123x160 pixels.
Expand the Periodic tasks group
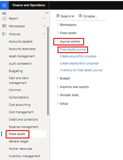click(x=58, y=95)
